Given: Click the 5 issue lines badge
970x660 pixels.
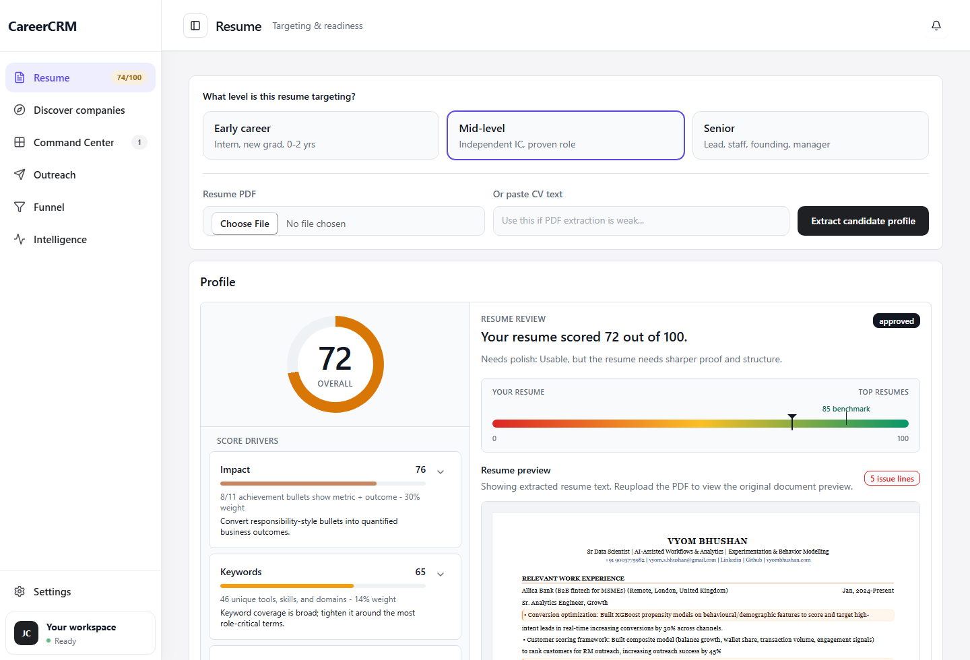Looking at the screenshot, I should (892, 479).
